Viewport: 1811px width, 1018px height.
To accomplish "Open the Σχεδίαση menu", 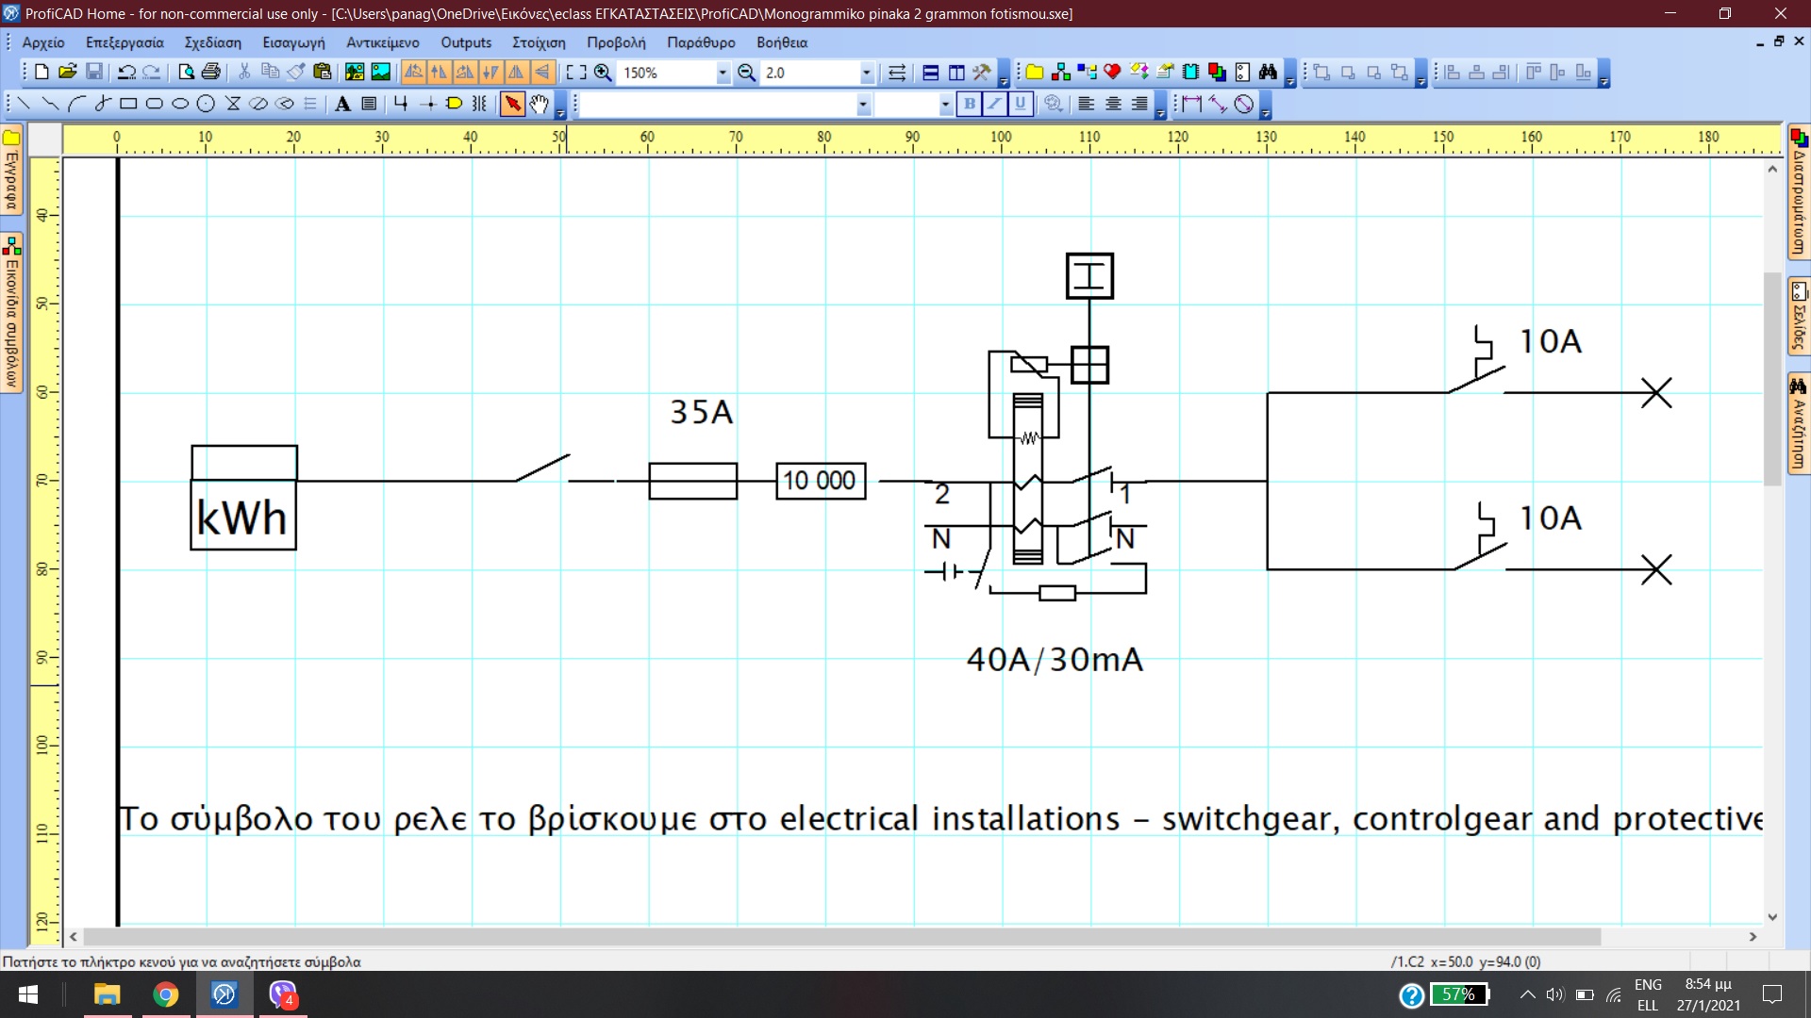I will (212, 42).
